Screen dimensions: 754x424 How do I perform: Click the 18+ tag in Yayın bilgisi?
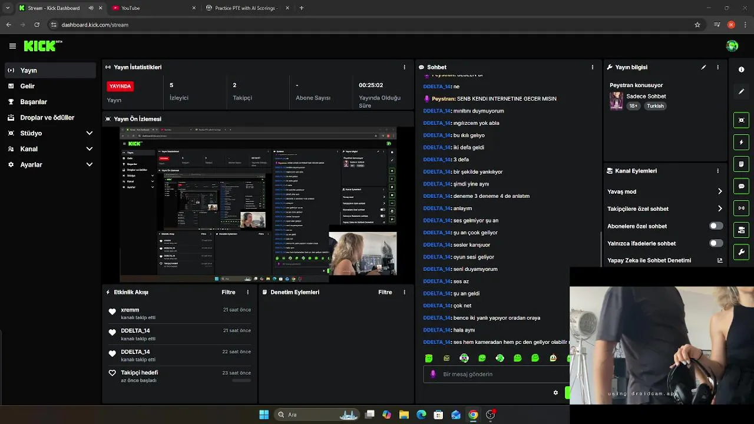click(x=633, y=106)
